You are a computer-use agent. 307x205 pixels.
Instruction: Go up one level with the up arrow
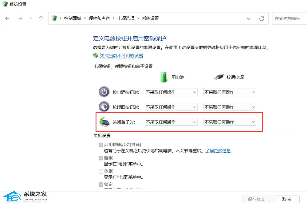pos(41,18)
